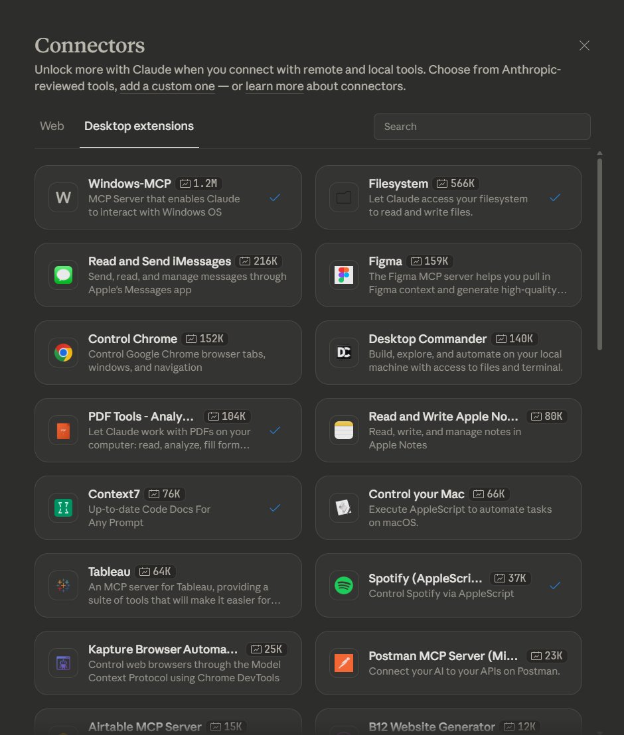
Task: Click the PDF Tools icon
Action: tap(63, 430)
